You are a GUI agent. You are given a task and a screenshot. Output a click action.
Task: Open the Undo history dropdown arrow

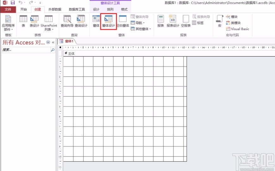click(x=25, y=3)
